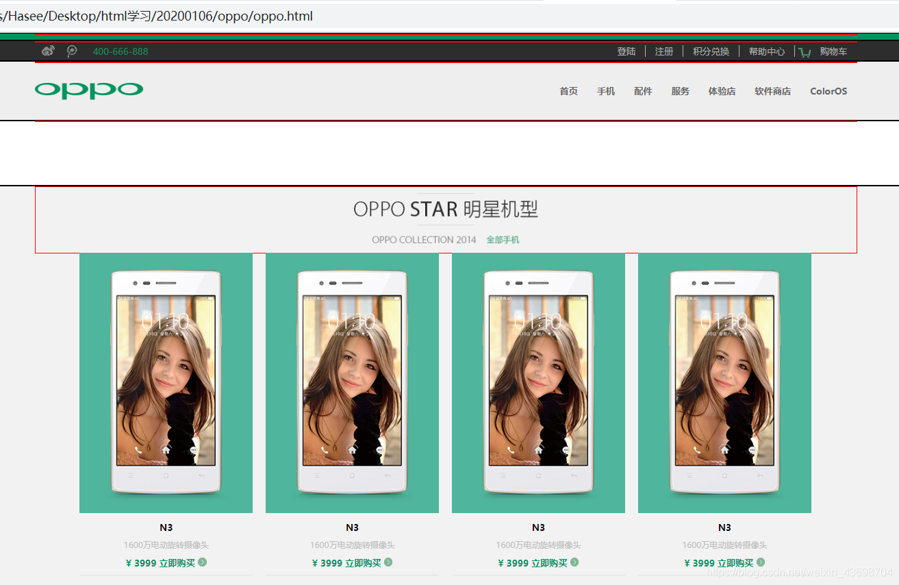Click the 400-666-888 phone number

121,51
